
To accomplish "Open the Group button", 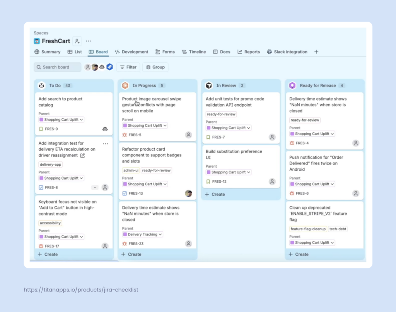I will 155,67.
